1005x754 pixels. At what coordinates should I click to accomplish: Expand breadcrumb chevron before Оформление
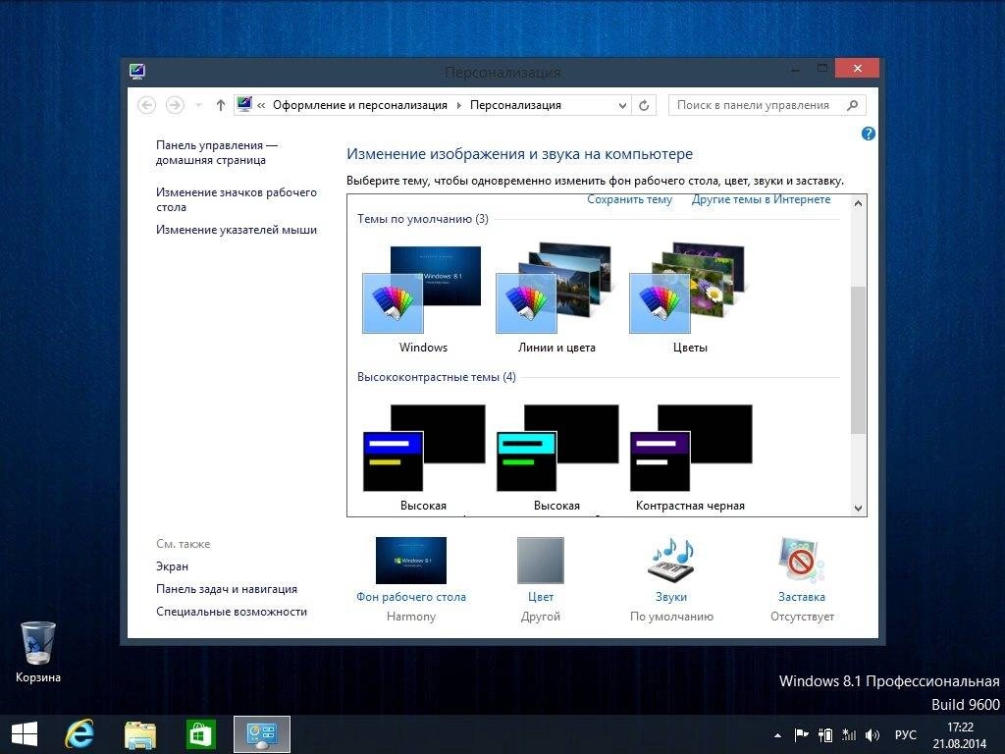261,106
